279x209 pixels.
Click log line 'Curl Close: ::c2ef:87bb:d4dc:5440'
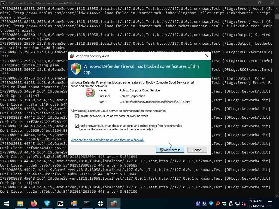[69, 192]
